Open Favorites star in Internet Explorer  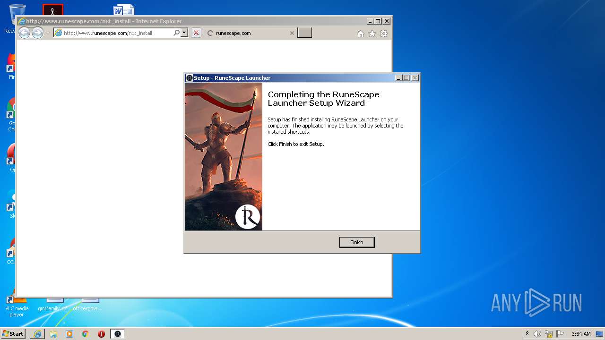[x=372, y=34]
